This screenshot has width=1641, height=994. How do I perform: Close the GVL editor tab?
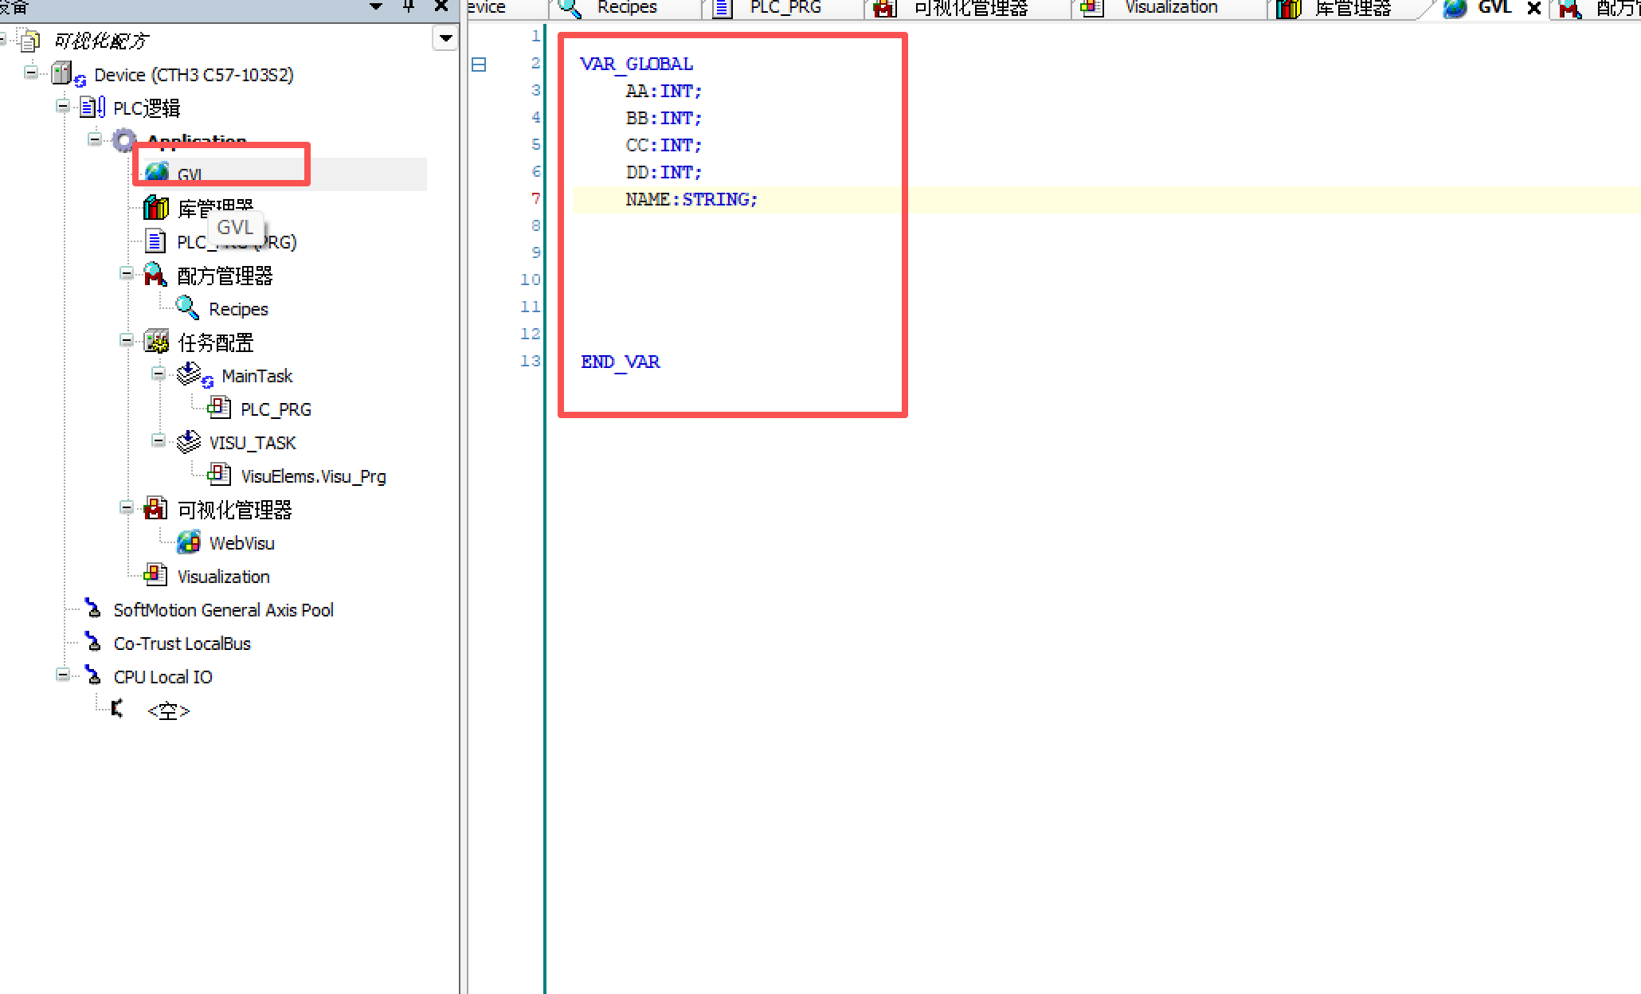point(1533,8)
